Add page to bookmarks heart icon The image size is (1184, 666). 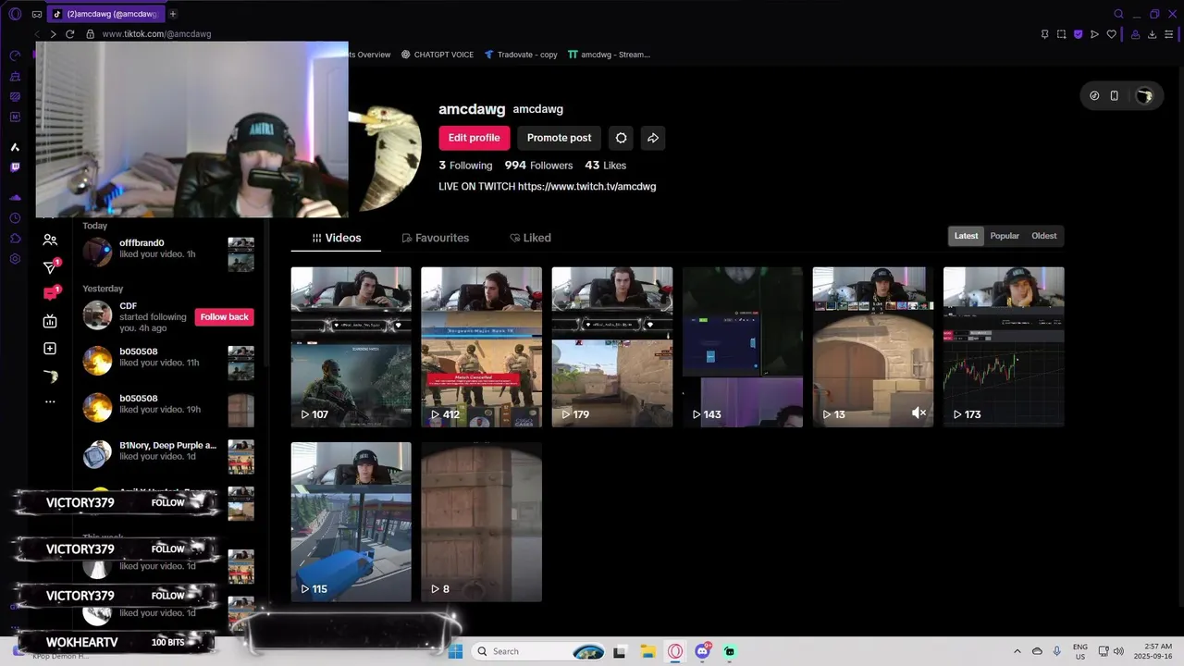pos(1111,34)
